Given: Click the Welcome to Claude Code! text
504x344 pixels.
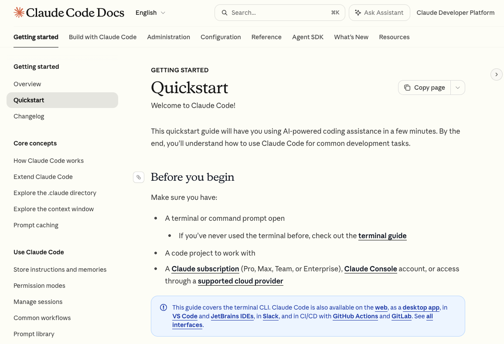Looking at the screenshot, I should (193, 105).
